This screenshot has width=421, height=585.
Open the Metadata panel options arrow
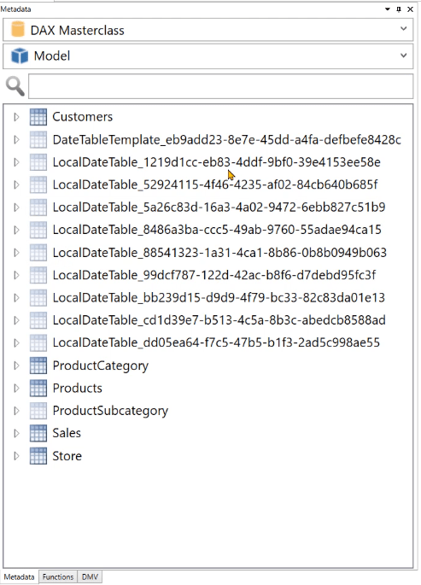388,9
